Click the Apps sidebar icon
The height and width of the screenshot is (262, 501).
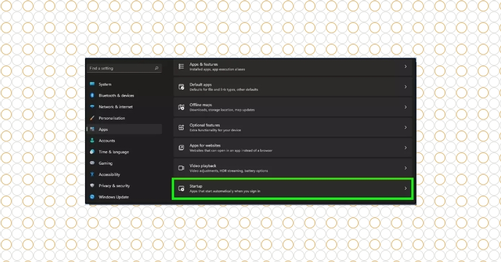92,129
